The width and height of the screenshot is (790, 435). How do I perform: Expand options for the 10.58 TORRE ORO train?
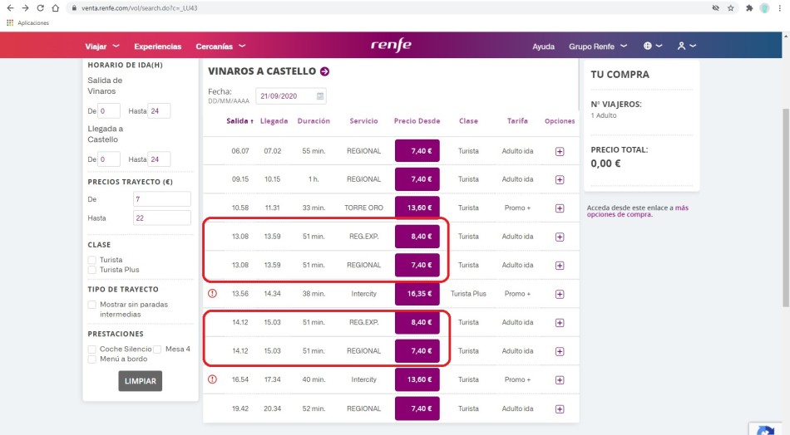pyautogui.click(x=560, y=208)
